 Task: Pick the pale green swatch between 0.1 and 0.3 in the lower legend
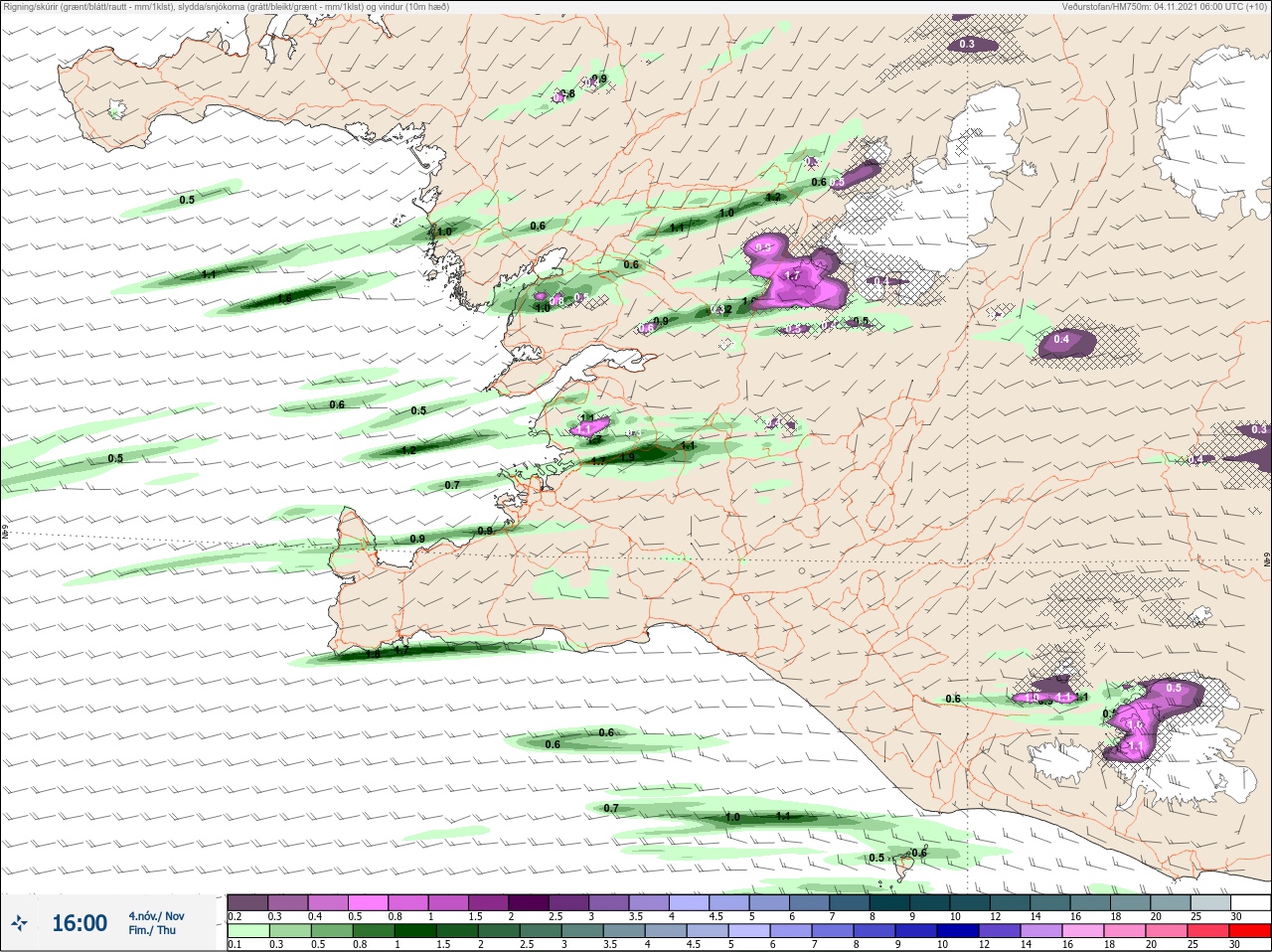(x=248, y=930)
